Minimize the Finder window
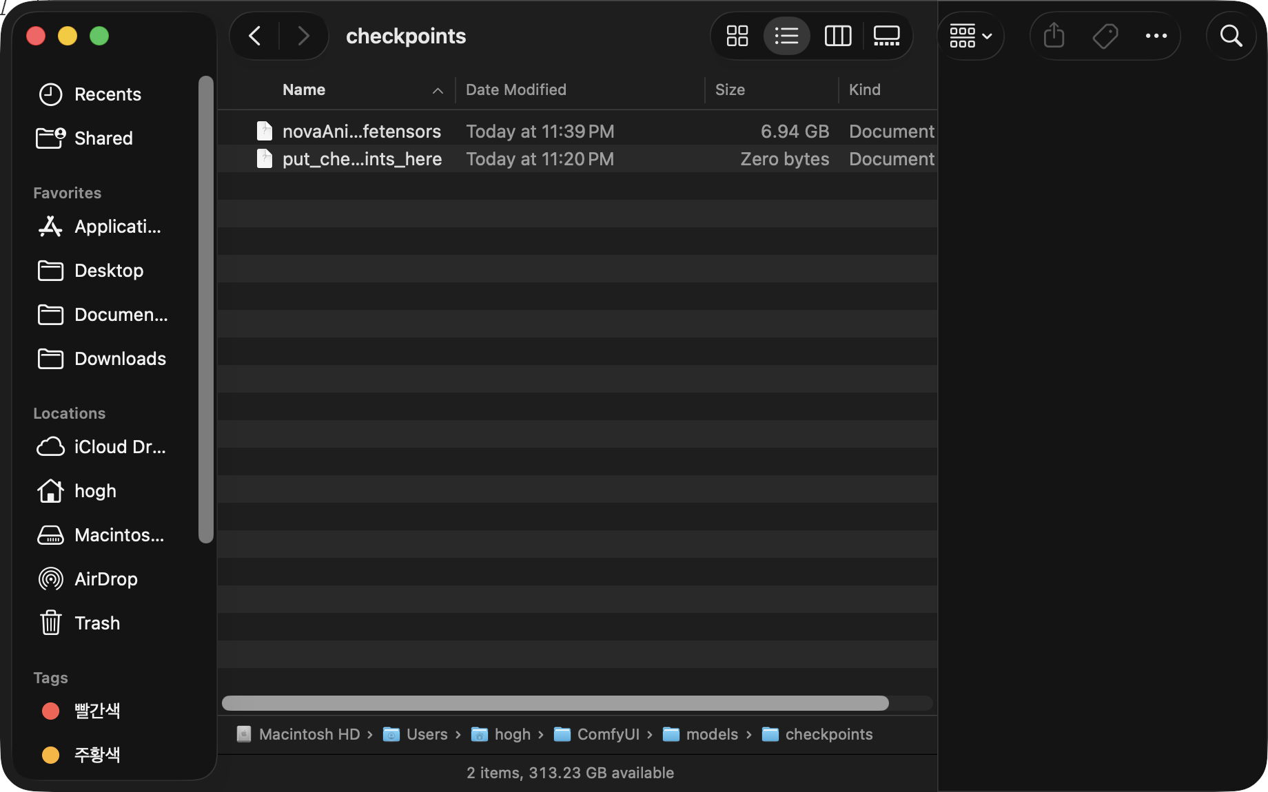 [x=68, y=36]
